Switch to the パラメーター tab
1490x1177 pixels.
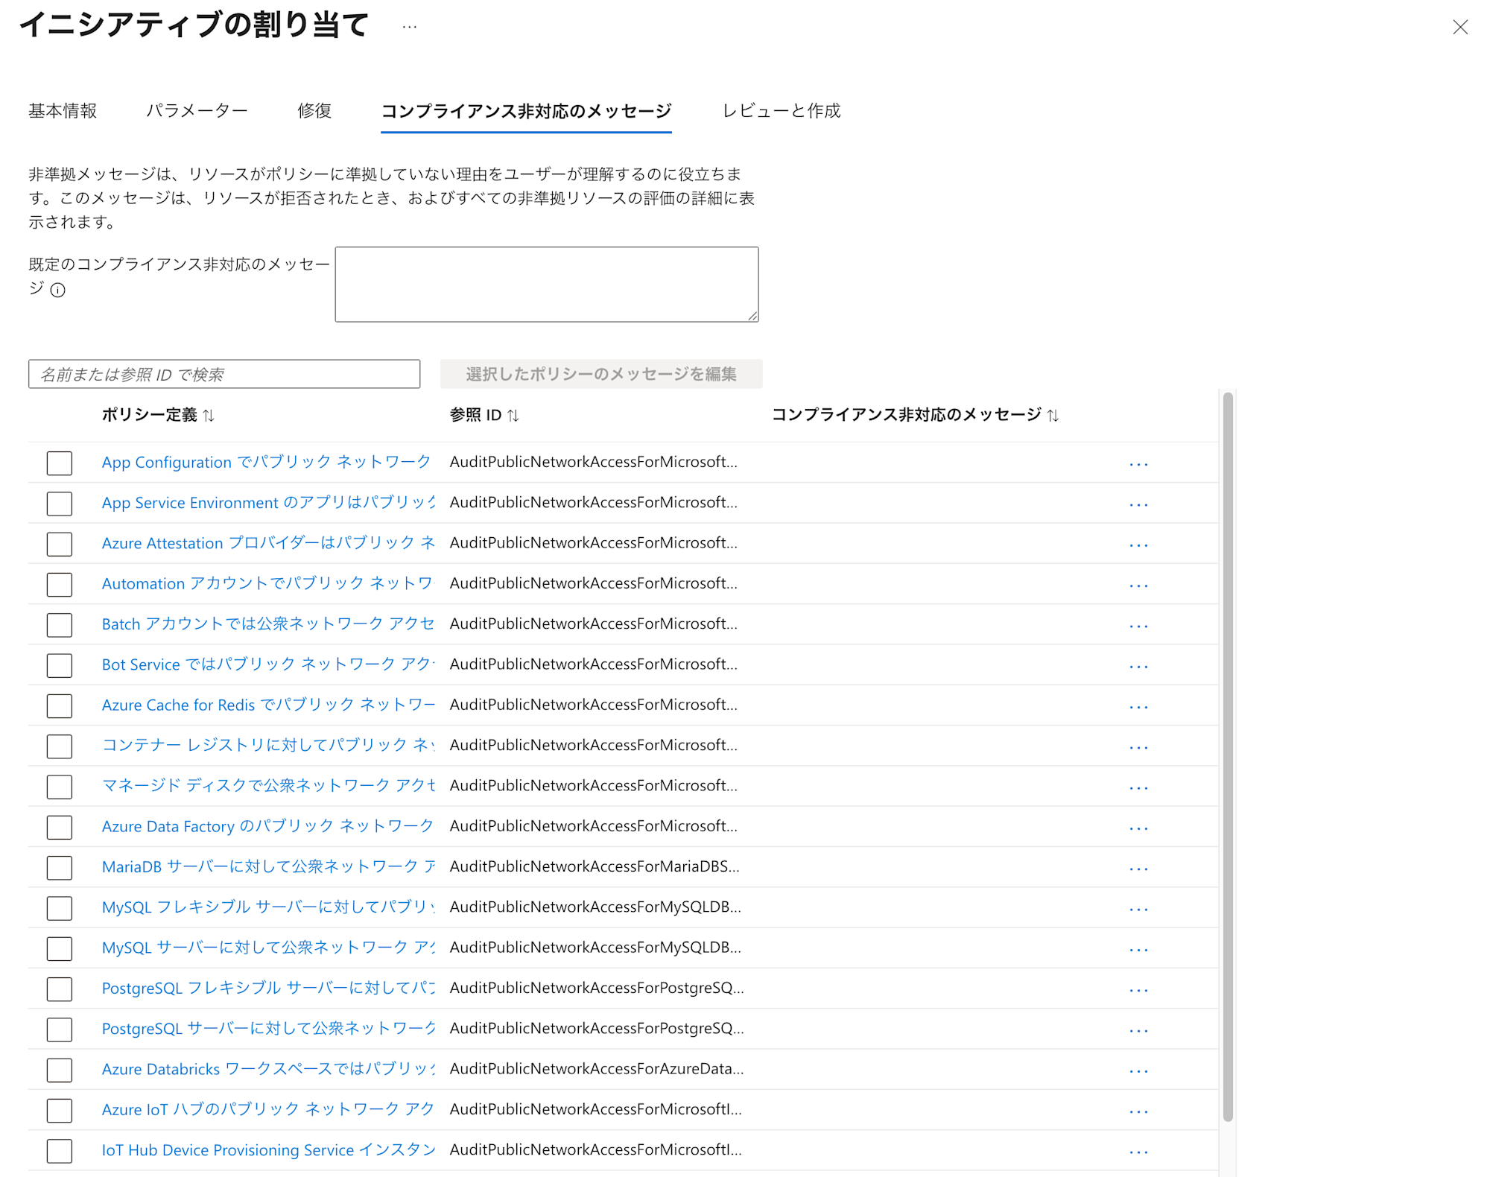tap(197, 111)
